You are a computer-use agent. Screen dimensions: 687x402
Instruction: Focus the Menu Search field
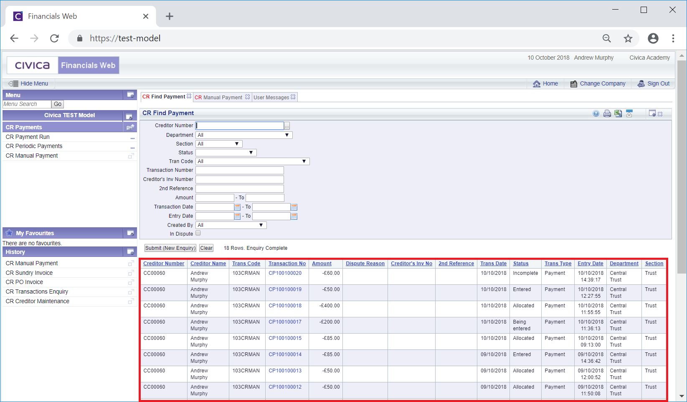point(27,104)
